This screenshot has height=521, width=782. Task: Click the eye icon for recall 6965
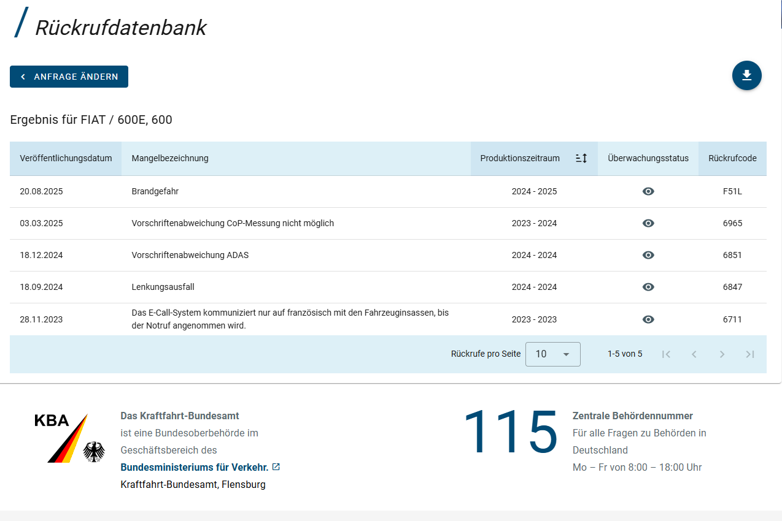648,223
